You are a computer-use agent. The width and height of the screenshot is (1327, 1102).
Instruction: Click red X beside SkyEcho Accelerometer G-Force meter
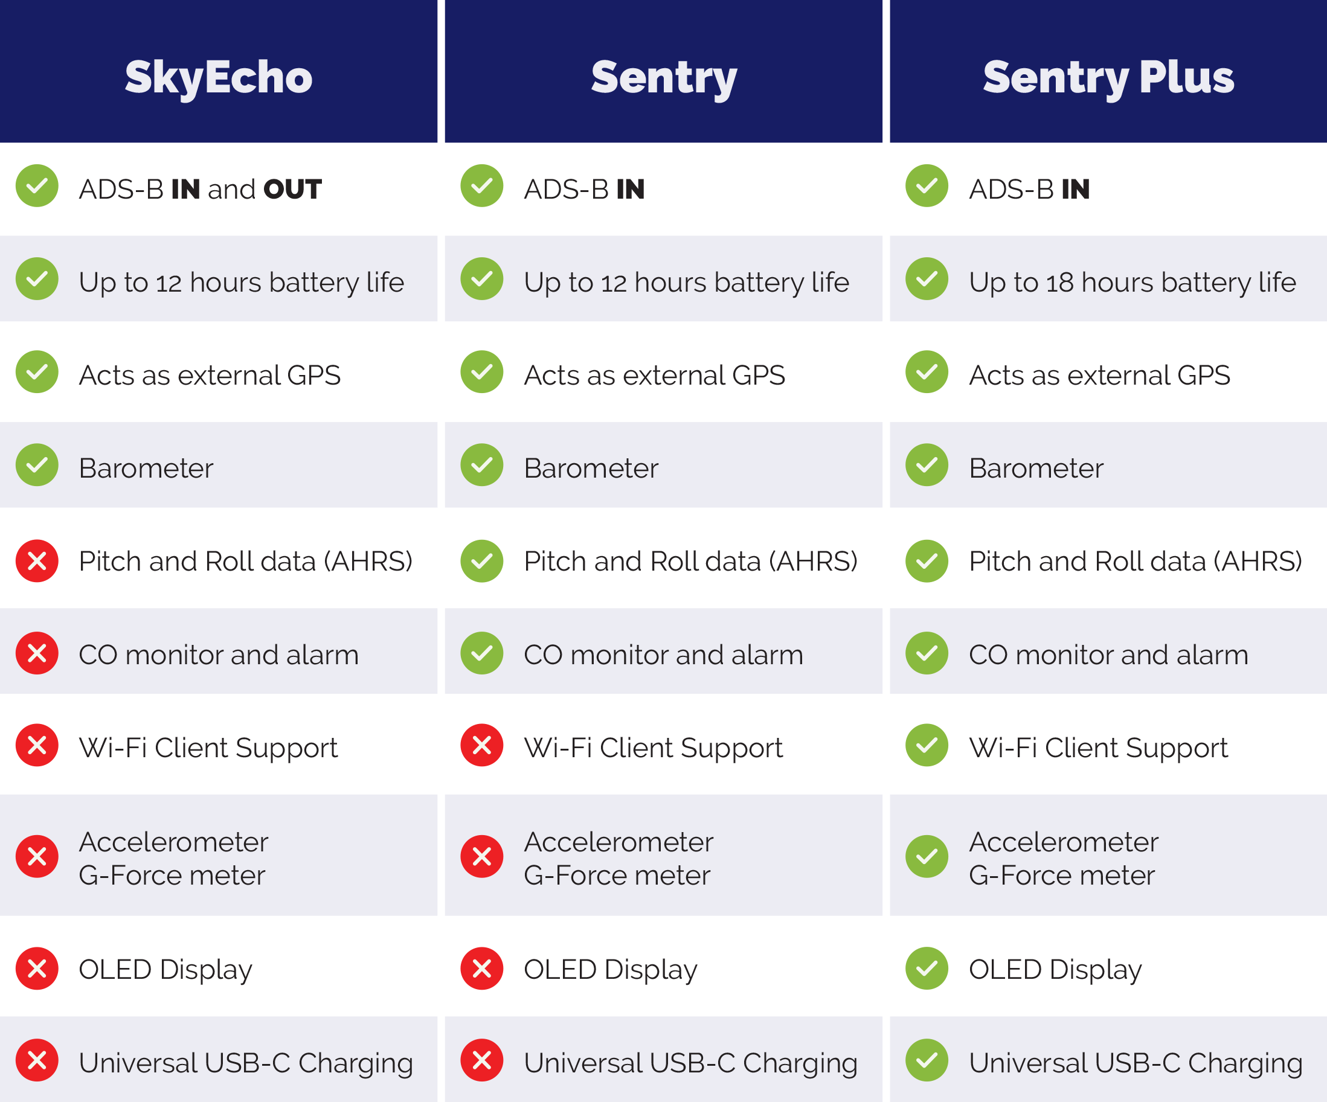[37, 857]
